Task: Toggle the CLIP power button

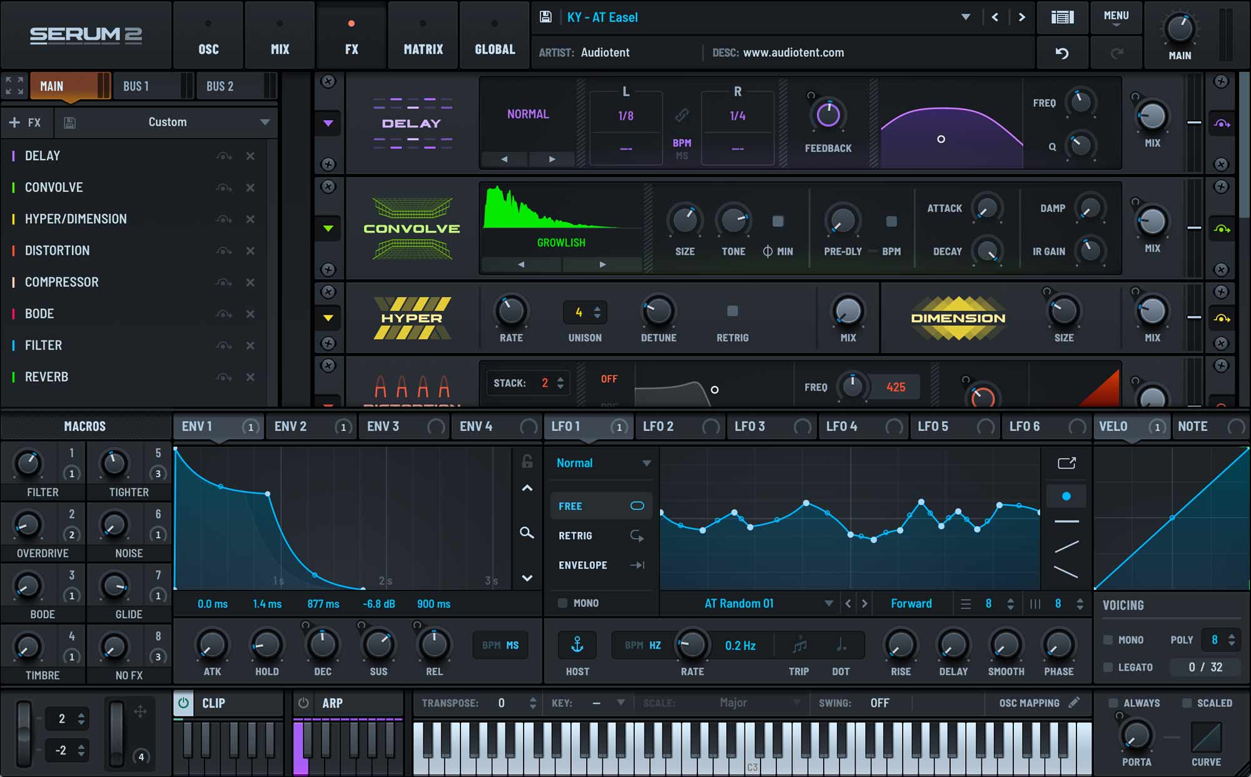Action: [183, 703]
